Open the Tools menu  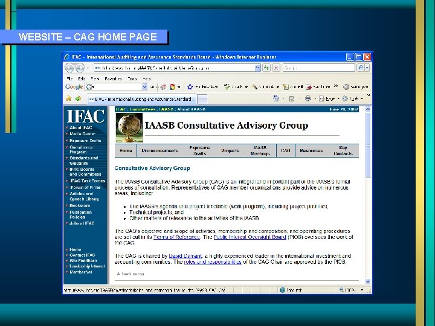tap(132, 78)
